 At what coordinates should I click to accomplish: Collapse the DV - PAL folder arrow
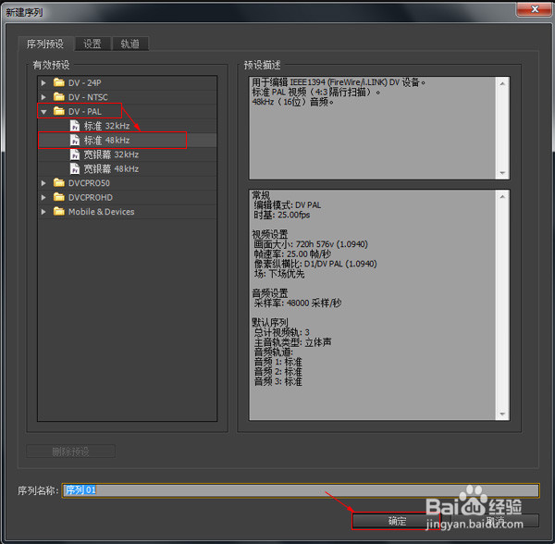pos(43,112)
